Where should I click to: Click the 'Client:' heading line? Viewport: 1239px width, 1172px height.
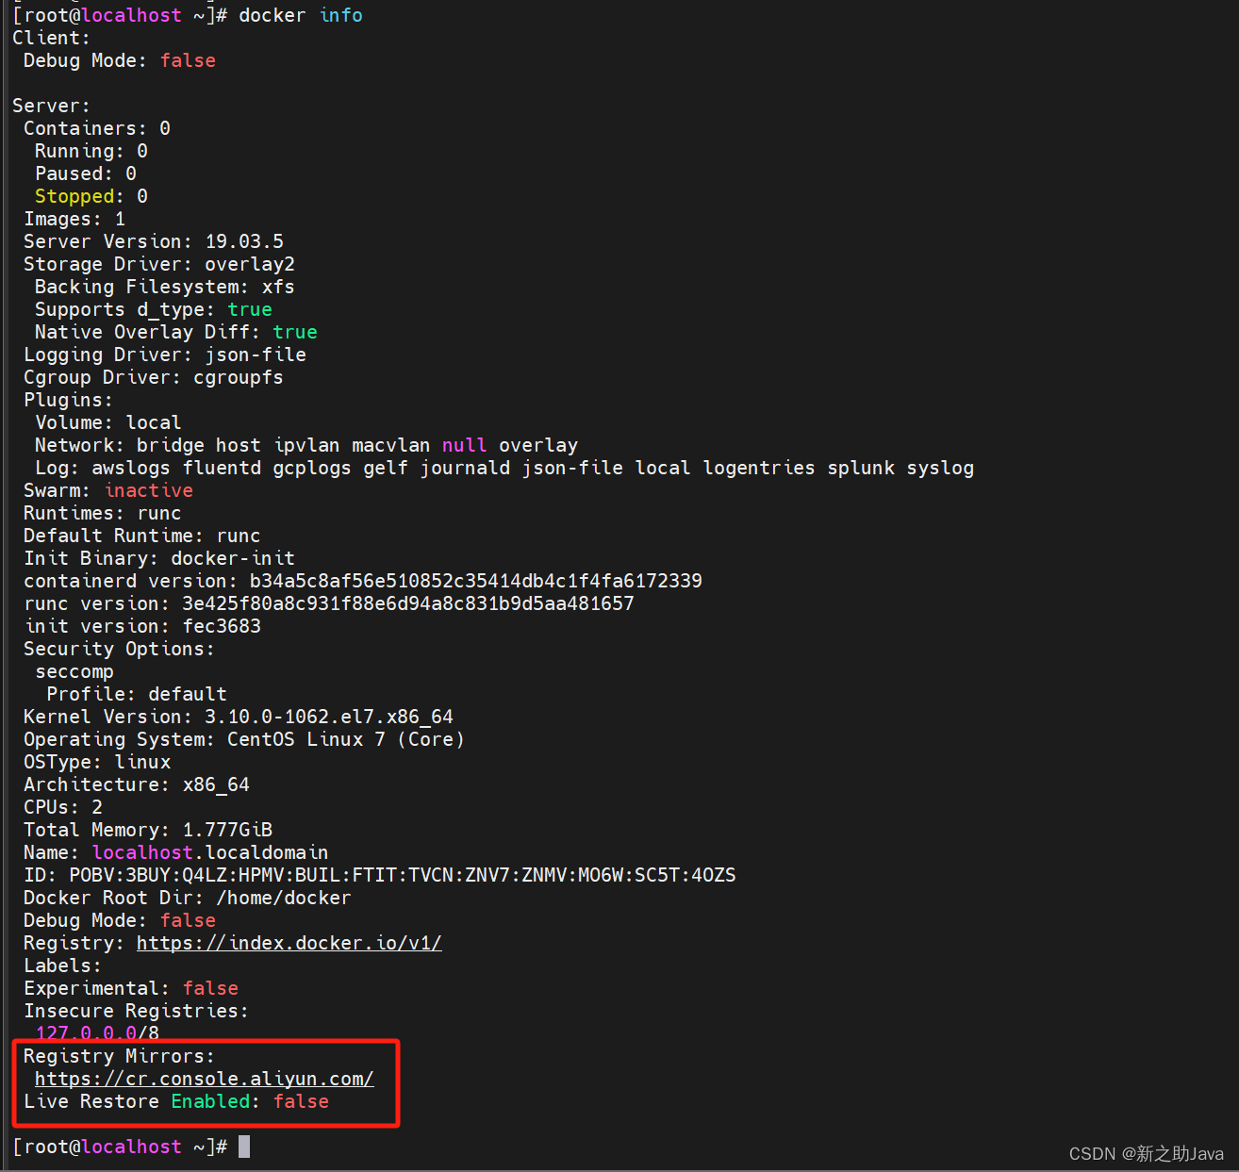52,38
